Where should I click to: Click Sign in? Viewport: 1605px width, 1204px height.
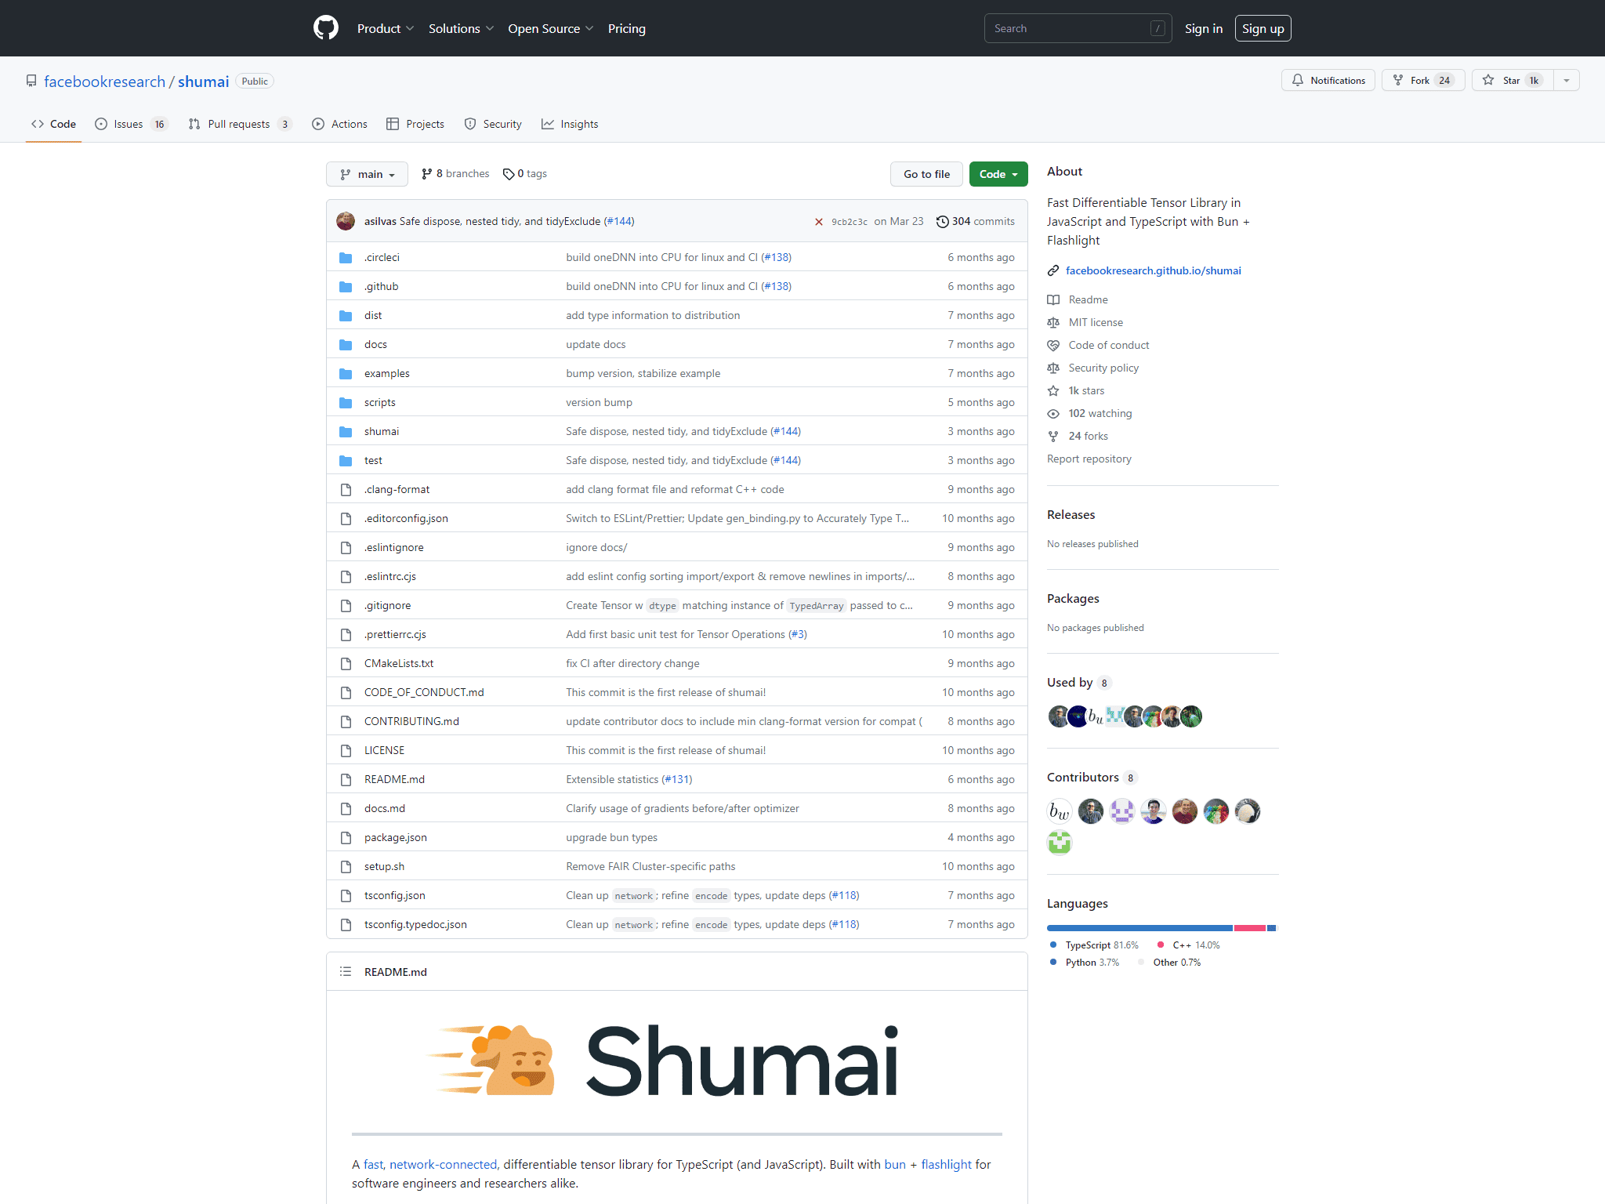(x=1203, y=28)
